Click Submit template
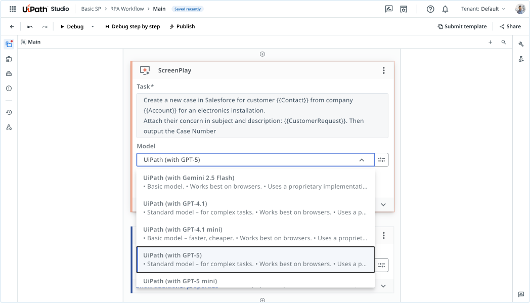The image size is (530, 303). 462,26
